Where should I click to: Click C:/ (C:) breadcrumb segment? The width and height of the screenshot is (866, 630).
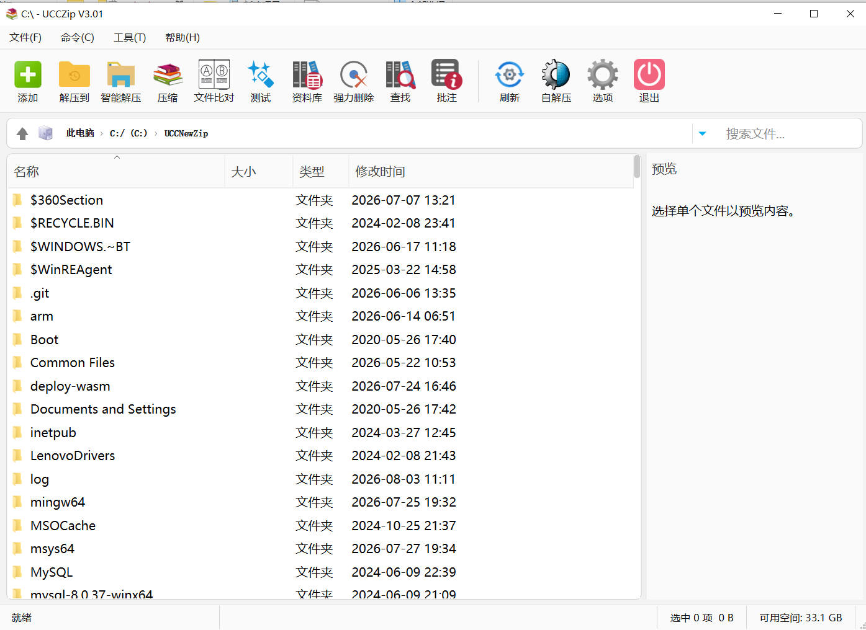129,133
